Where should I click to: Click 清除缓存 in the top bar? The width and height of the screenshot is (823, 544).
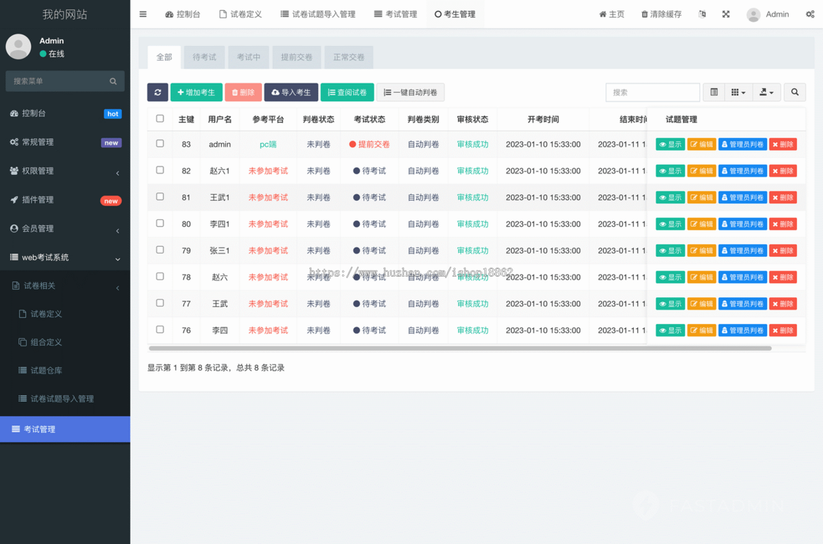tap(660, 14)
